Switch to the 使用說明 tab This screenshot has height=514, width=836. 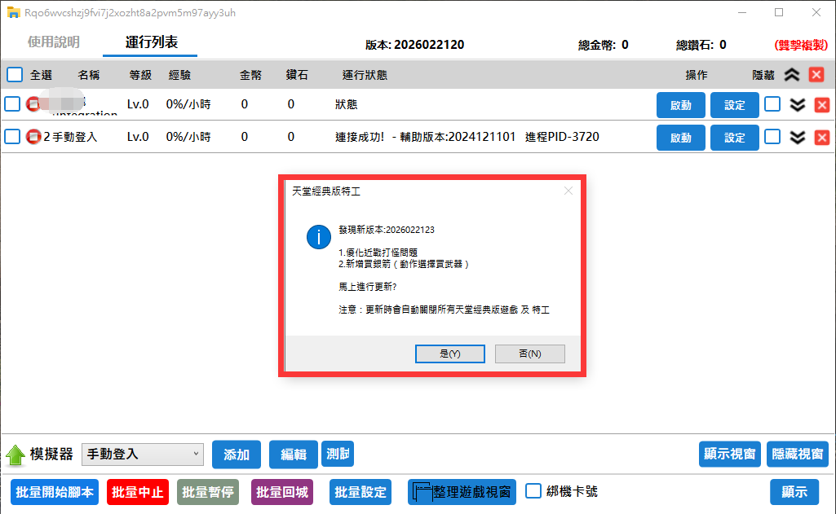click(54, 42)
